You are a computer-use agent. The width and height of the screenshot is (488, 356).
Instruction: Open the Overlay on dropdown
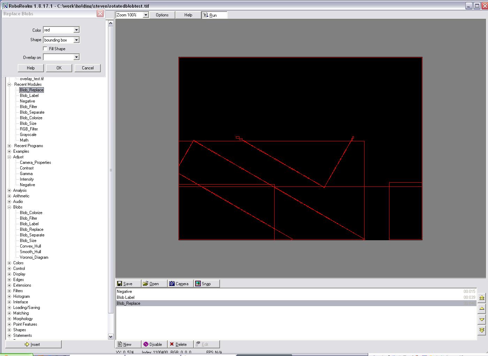[x=76, y=57]
